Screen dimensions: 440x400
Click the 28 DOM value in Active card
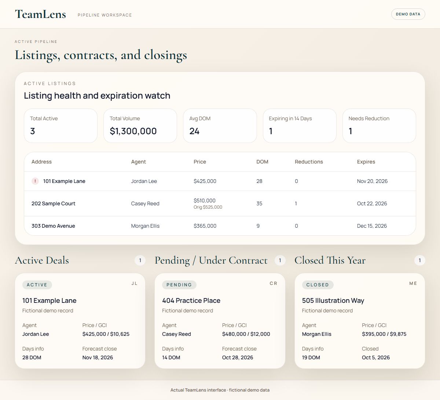click(x=32, y=357)
